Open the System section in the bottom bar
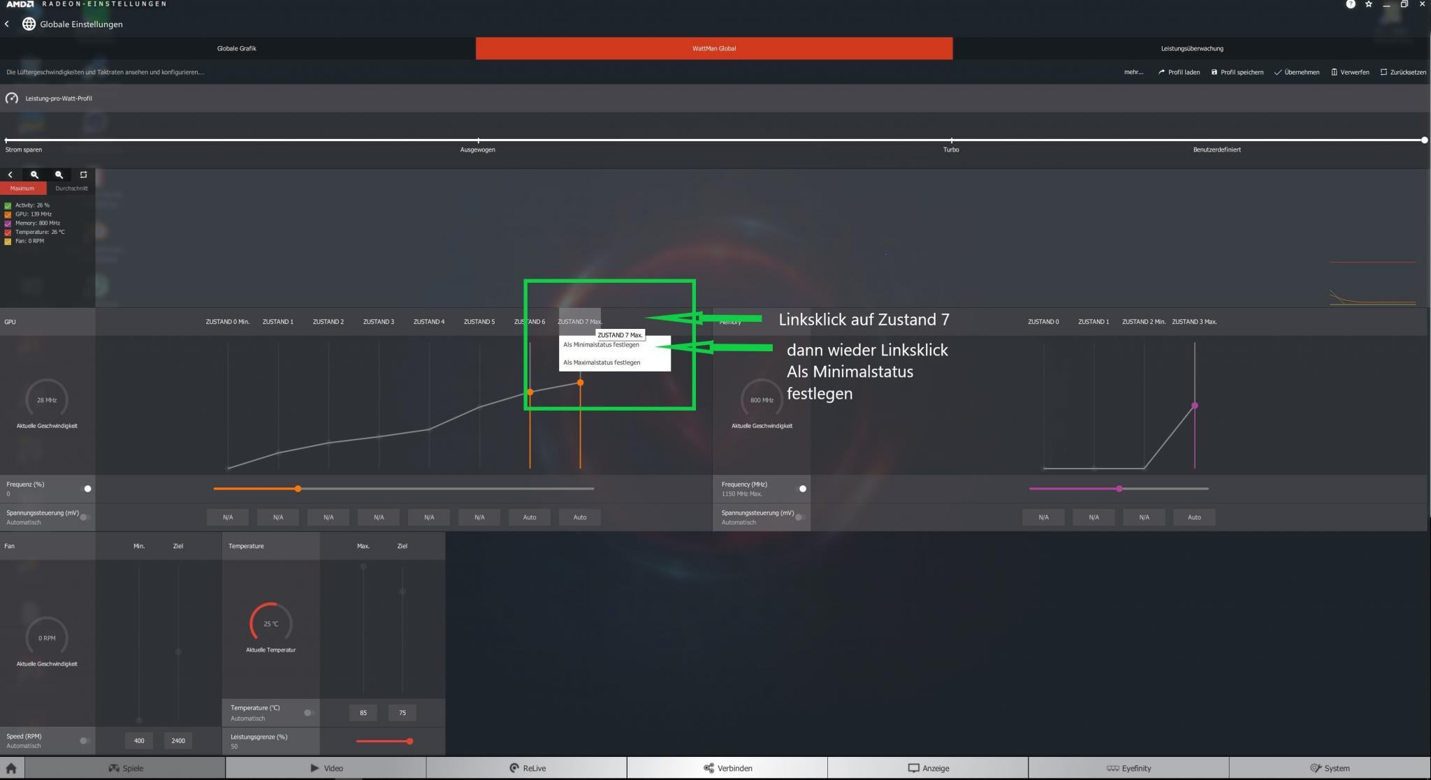The height and width of the screenshot is (780, 1431). (1330, 768)
